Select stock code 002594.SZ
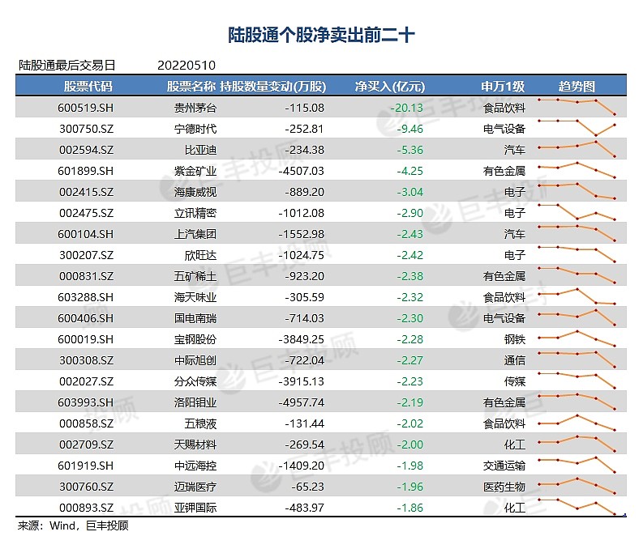This screenshot has height=553, width=643. [x=86, y=150]
